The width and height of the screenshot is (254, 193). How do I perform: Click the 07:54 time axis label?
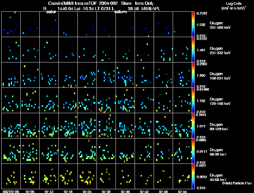(182, 191)
